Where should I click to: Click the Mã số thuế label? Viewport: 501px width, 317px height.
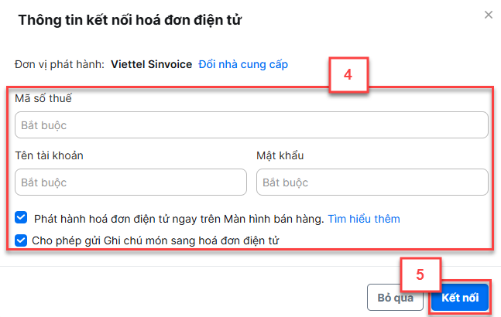click(43, 98)
